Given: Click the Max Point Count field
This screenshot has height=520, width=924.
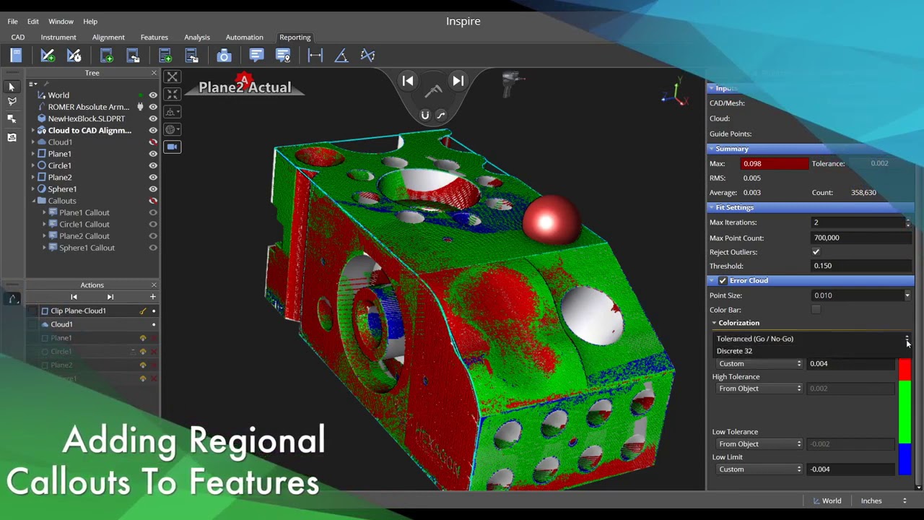Looking at the screenshot, I should (x=862, y=238).
